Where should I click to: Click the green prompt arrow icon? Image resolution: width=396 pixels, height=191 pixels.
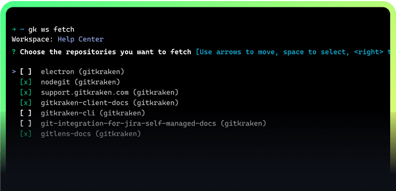coord(14,30)
